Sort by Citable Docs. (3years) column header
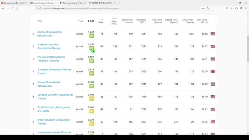The height and width of the screenshot is (140, 249). (x=172, y=21)
